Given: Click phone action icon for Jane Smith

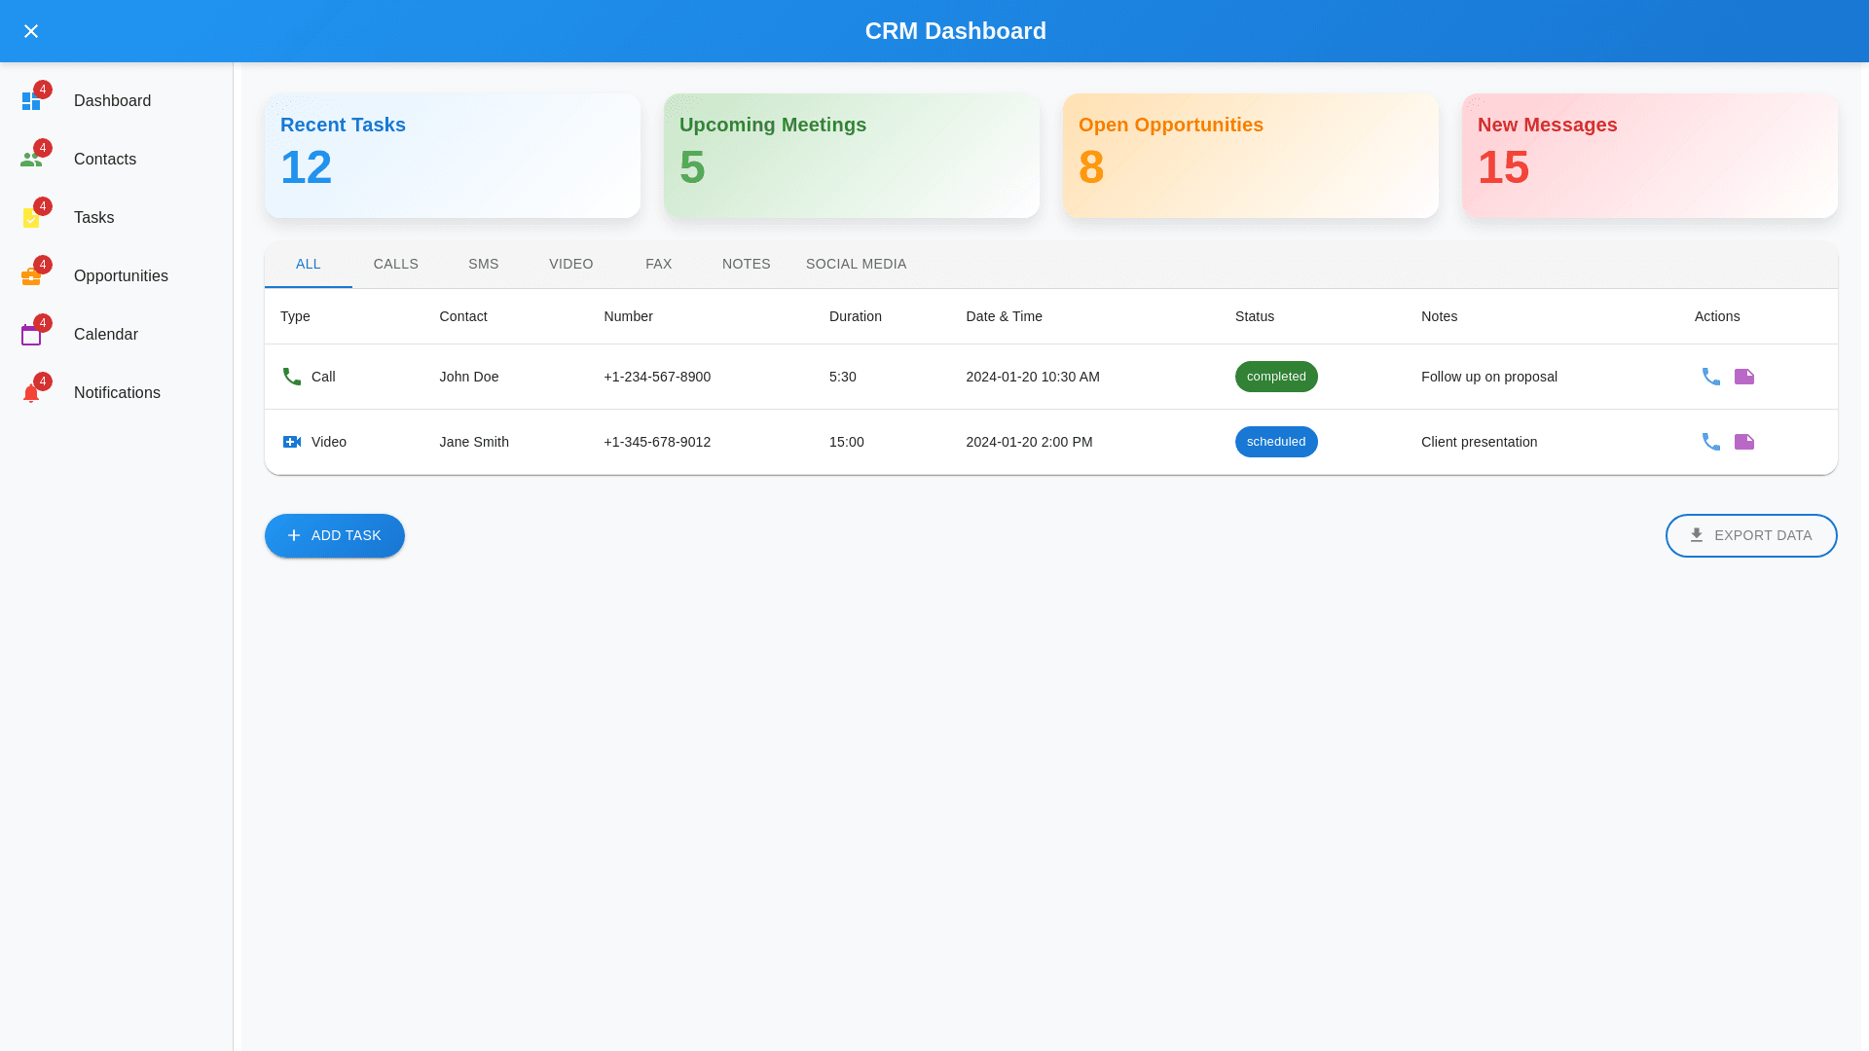Looking at the screenshot, I should coord(1711,442).
